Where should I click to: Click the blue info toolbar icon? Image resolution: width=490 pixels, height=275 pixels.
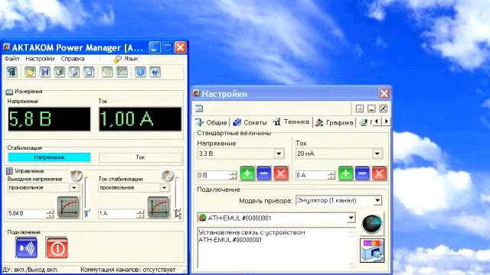tap(140, 72)
